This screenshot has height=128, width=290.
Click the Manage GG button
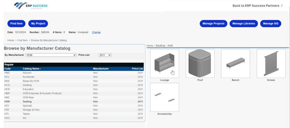pyautogui.click(x=271, y=23)
